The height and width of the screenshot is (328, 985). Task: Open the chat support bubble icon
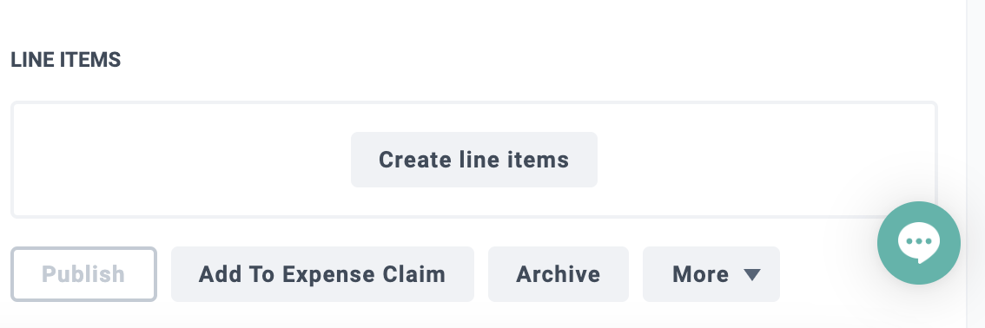(918, 243)
